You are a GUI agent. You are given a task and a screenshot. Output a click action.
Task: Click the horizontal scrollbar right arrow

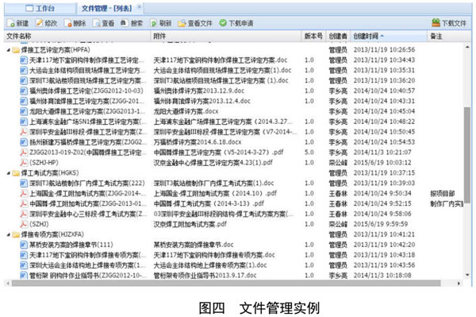tap(459, 284)
